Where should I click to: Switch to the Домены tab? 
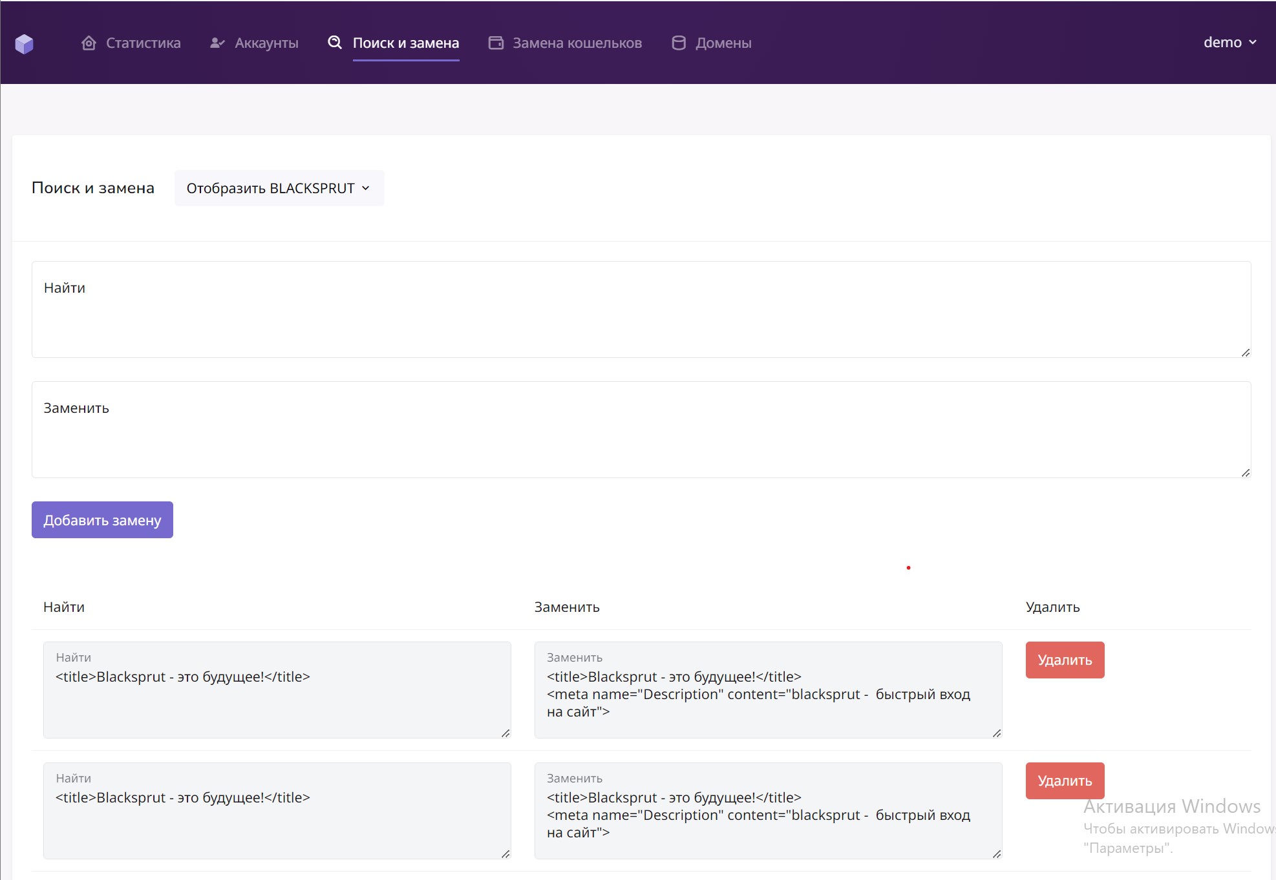click(723, 43)
